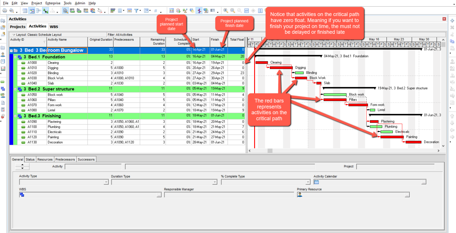Click the Print icon in the toolbar
Screen dimensions: 456x233
(x=4, y=11)
